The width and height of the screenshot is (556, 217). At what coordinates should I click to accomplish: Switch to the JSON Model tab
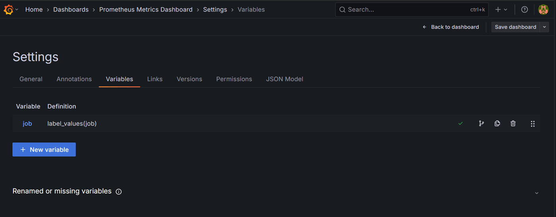(x=285, y=79)
